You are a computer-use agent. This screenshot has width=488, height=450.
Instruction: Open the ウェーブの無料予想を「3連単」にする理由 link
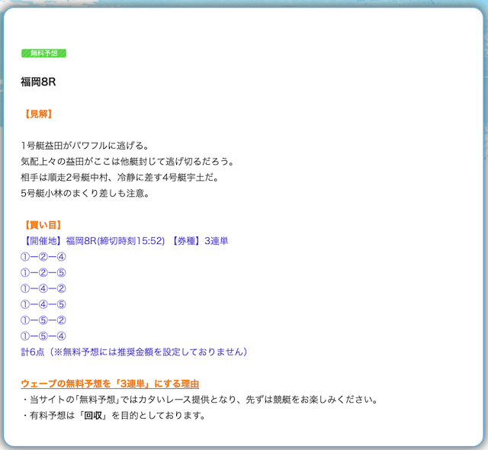pyautogui.click(x=110, y=384)
